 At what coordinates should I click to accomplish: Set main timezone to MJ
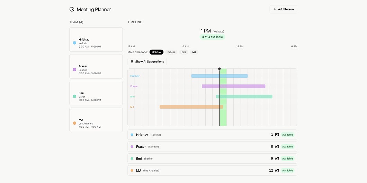click(x=194, y=52)
